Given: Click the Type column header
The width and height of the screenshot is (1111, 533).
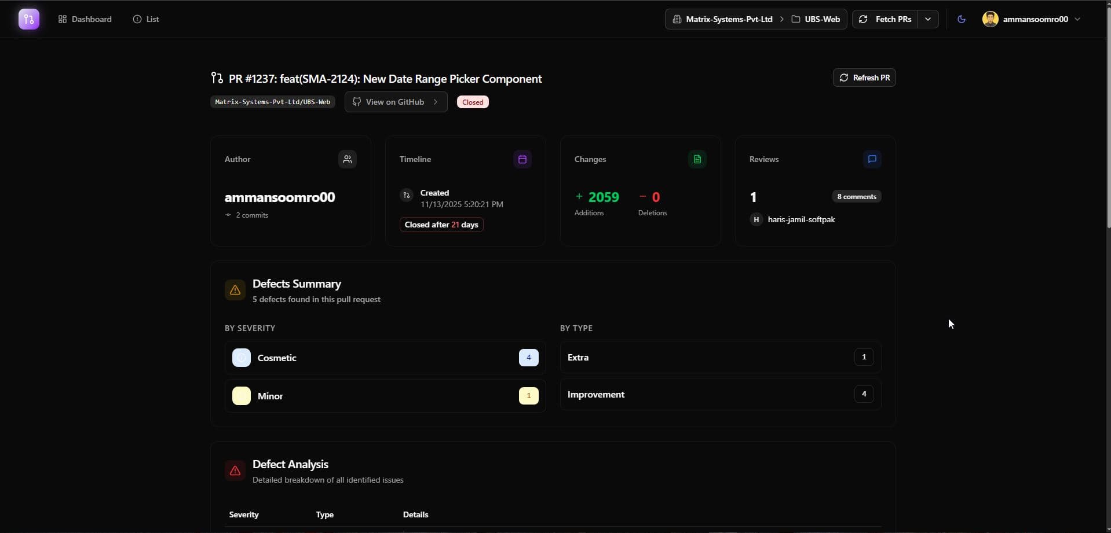Looking at the screenshot, I should tap(324, 514).
